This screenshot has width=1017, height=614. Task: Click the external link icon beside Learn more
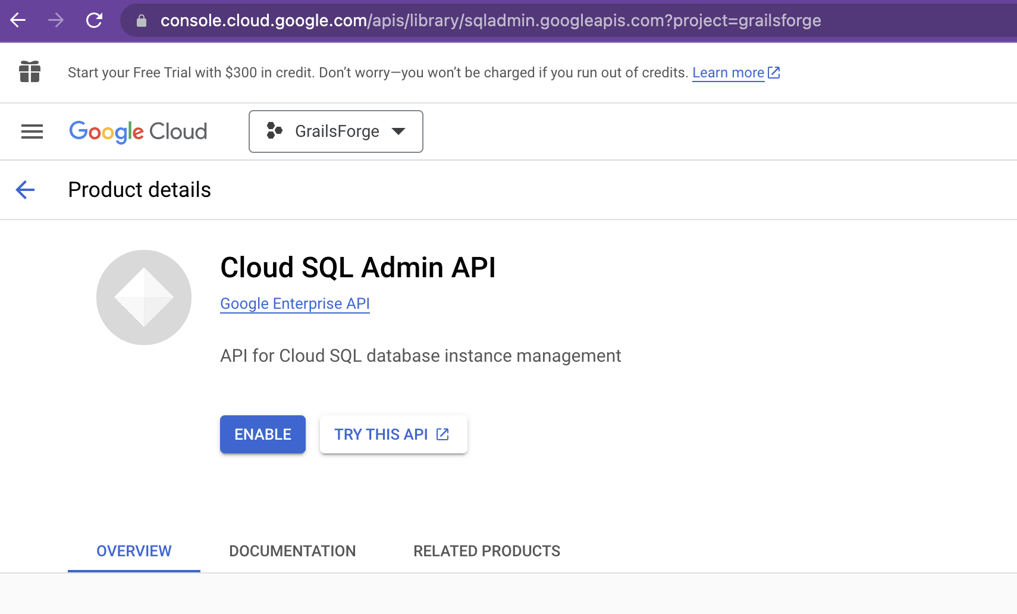[x=774, y=73]
